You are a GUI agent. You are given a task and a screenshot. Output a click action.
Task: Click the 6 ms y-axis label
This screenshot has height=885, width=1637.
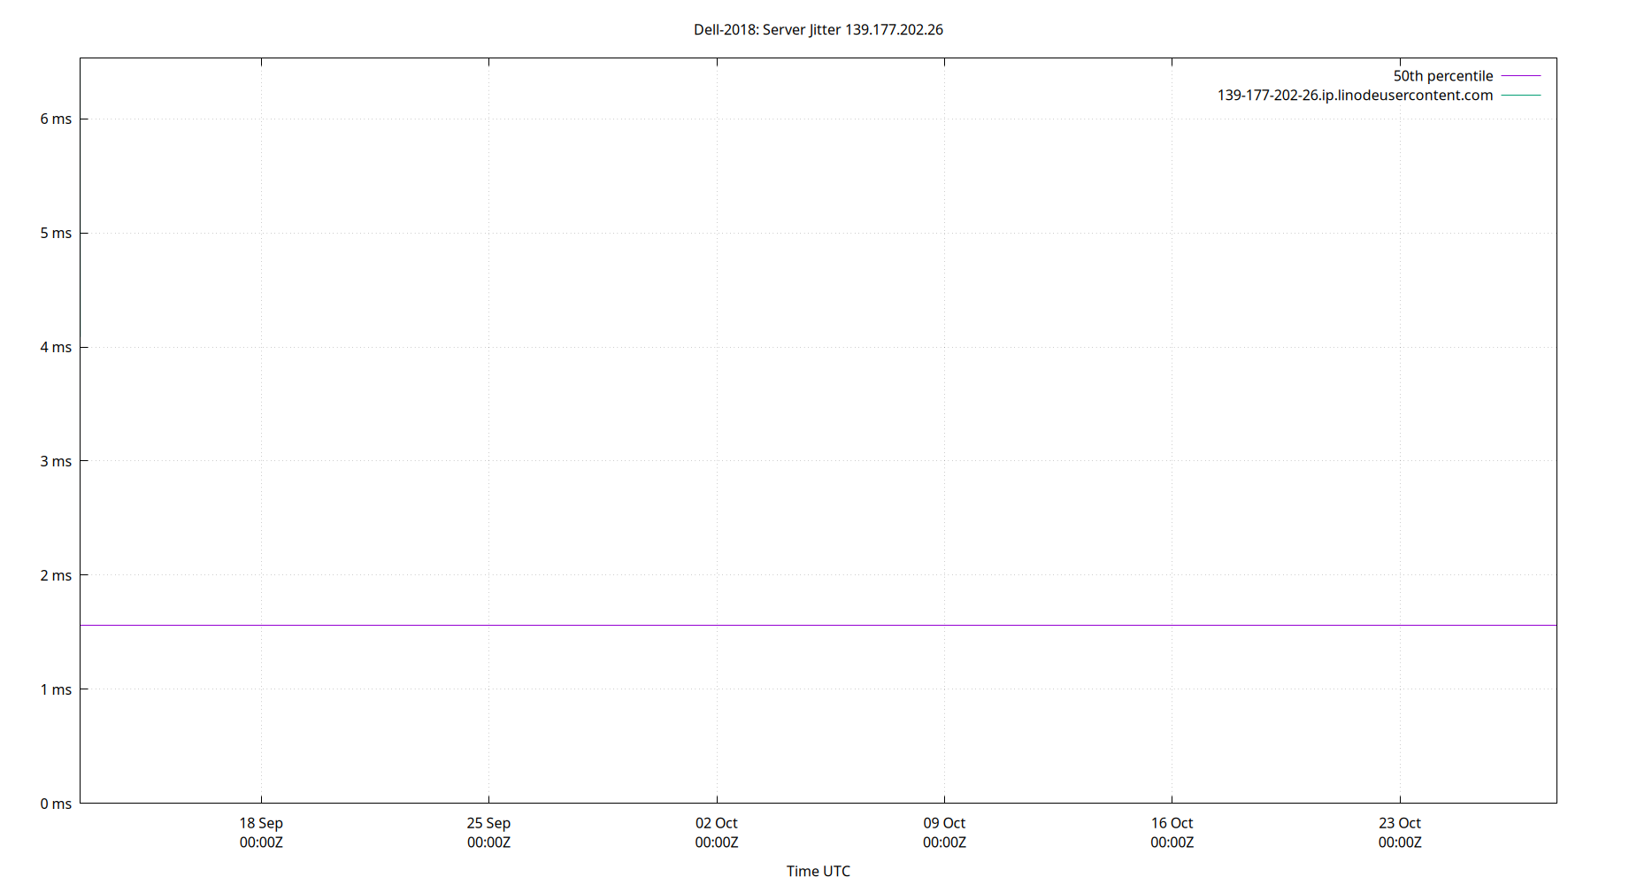(x=56, y=118)
